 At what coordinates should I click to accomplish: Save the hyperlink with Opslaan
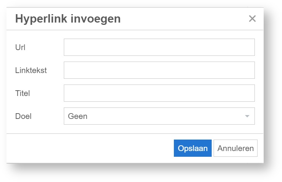193,148
